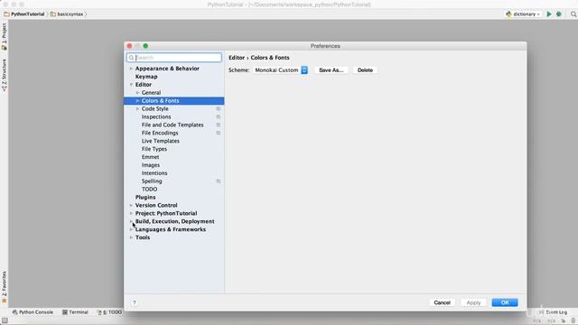The height and width of the screenshot is (325, 578).
Task: Expand the Tools section
Action: tap(131, 237)
